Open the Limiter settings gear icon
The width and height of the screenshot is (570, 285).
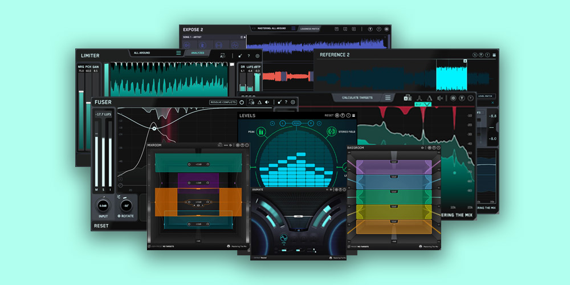(x=258, y=56)
